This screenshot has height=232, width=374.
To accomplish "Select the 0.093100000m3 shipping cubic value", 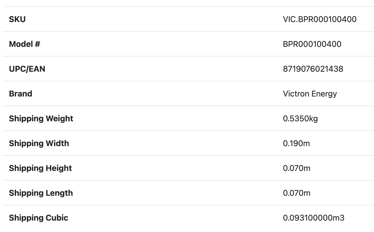I will tap(313, 218).
